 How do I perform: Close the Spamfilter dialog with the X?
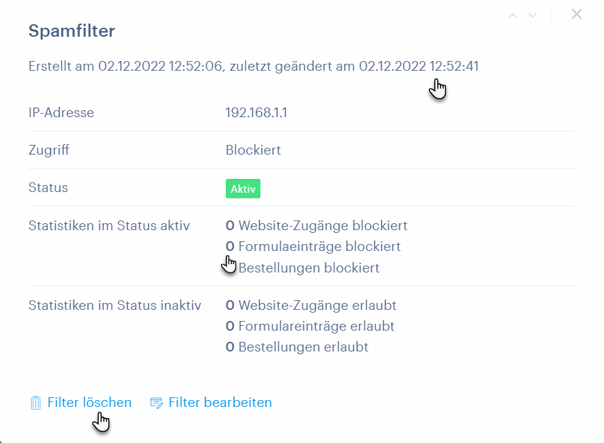pos(576,14)
